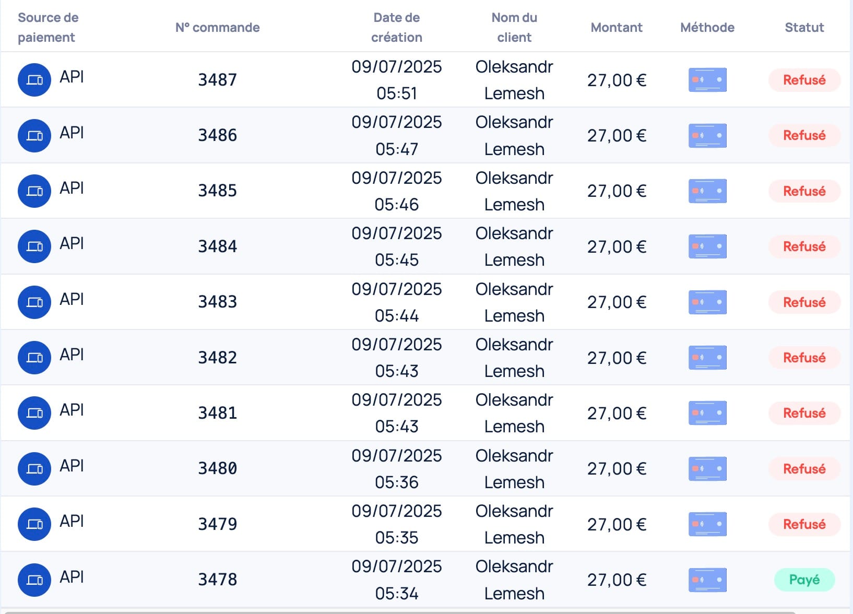Click the API source icon for order 3478
Screen dimensions: 853x614
point(34,580)
